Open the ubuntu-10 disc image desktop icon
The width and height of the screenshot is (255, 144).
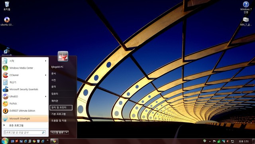coord(7,22)
